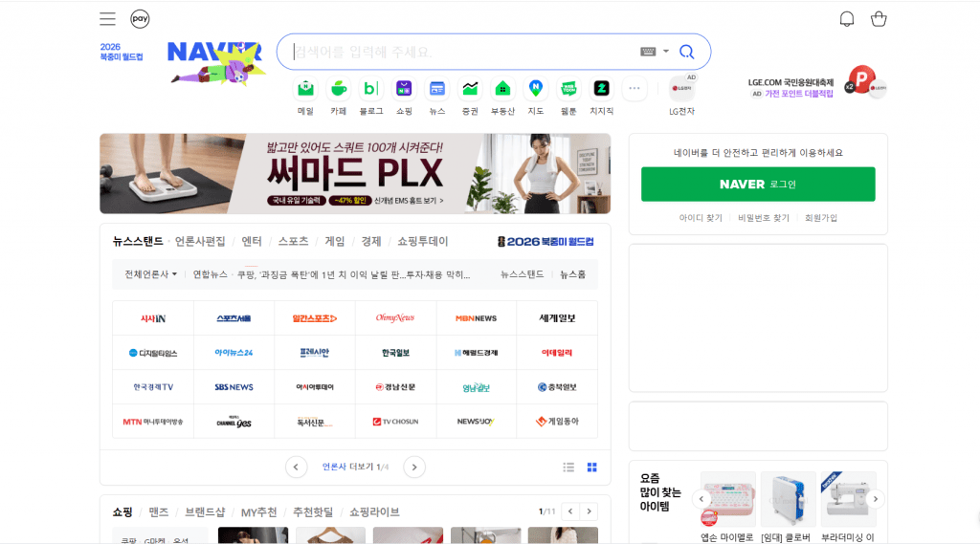
Task: Open the notifications bell icon
Action: tap(847, 19)
